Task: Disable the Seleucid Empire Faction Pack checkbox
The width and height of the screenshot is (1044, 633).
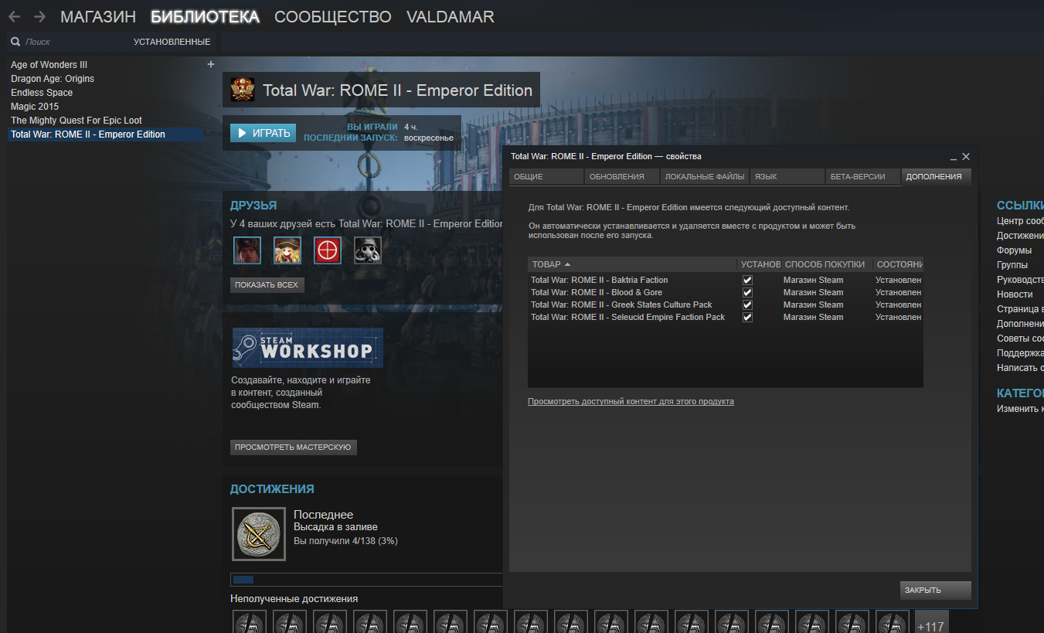Action: 747,318
